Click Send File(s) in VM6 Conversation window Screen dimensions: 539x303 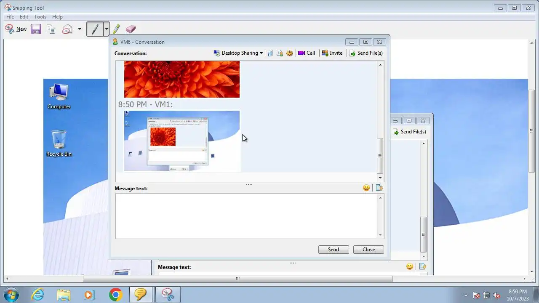point(366,53)
